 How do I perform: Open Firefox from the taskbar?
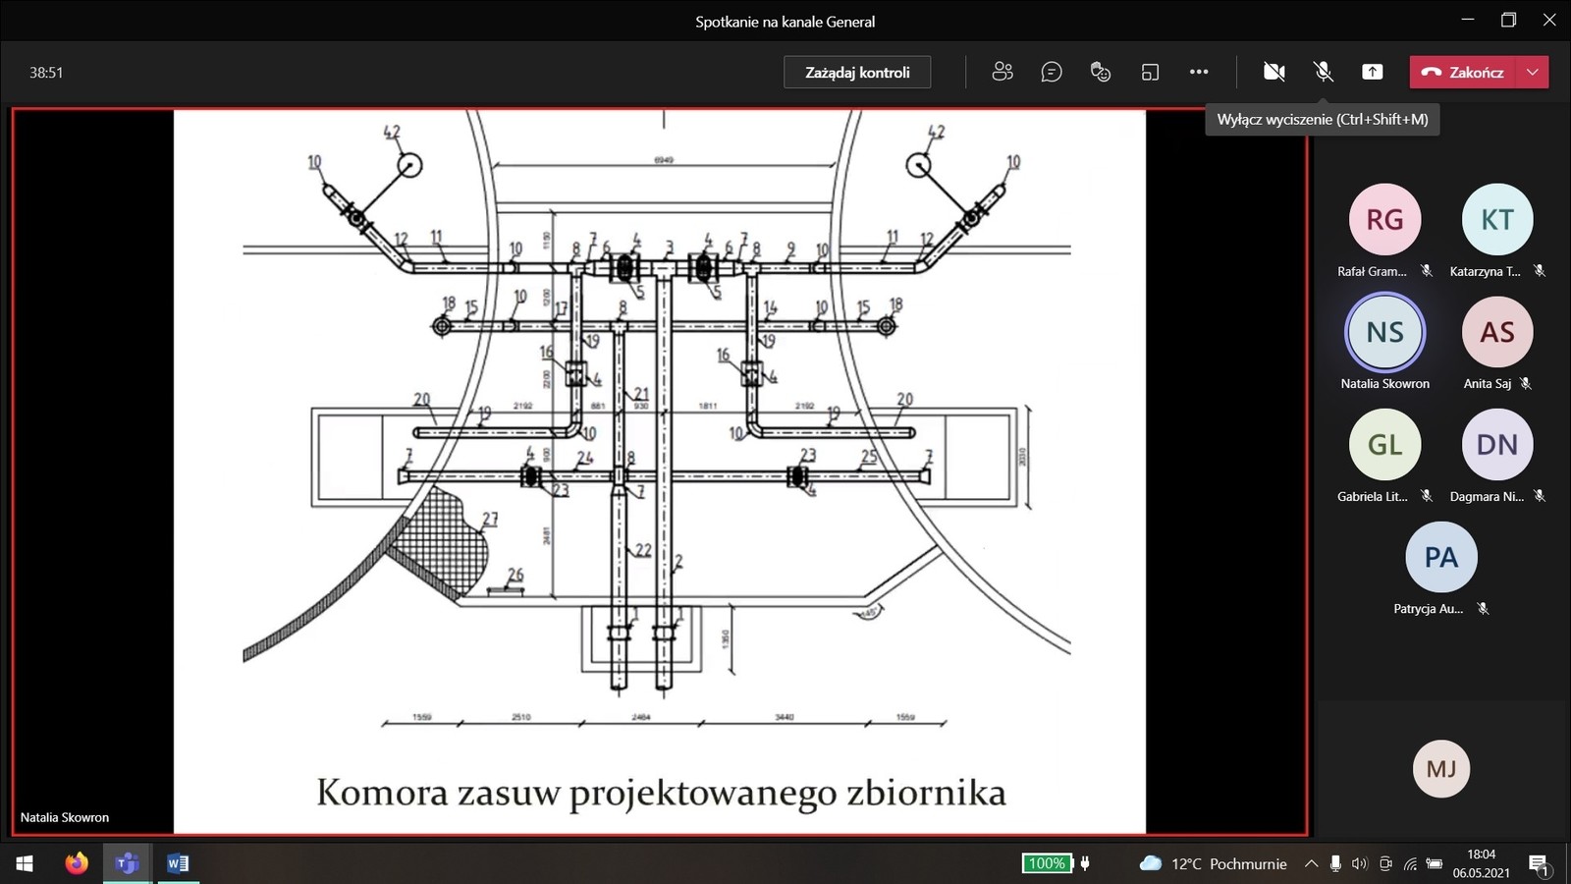pos(77,863)
